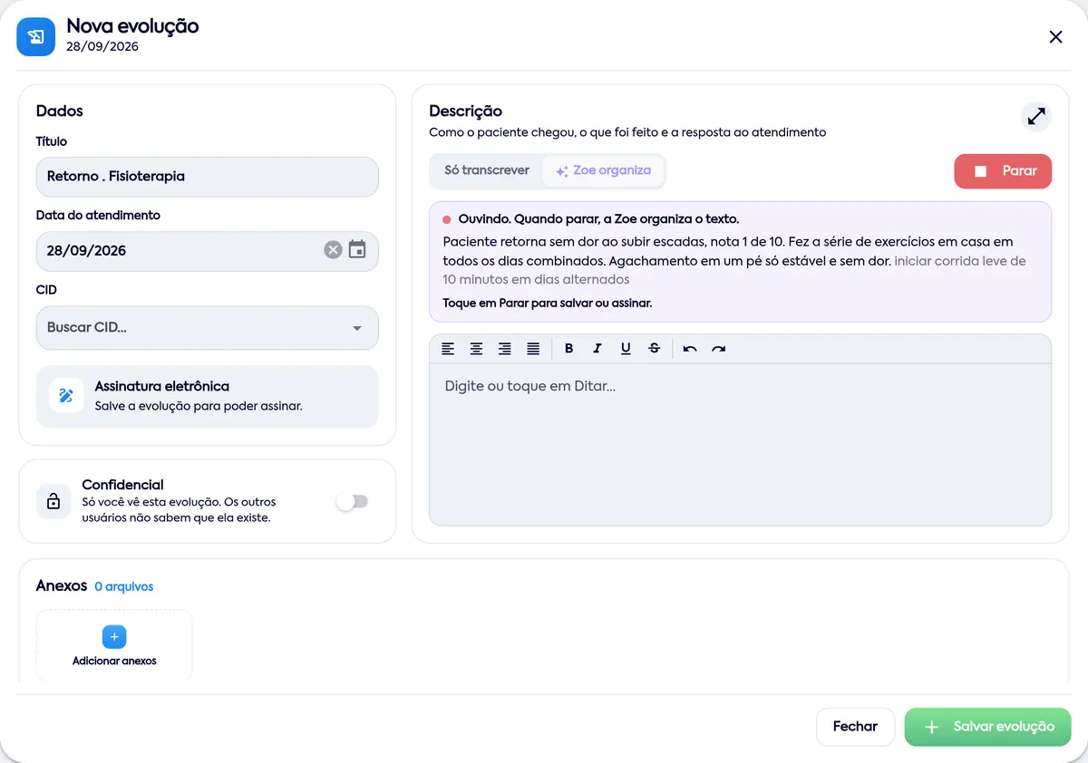Click Adicionar anexos card

[x=114, y=645]
